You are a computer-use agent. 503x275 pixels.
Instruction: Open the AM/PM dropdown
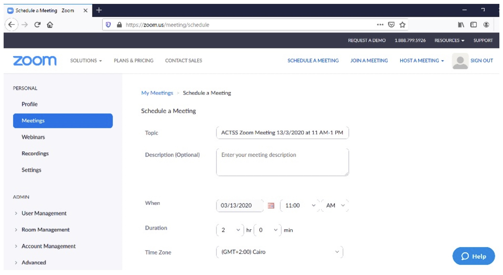click(335, 206)
